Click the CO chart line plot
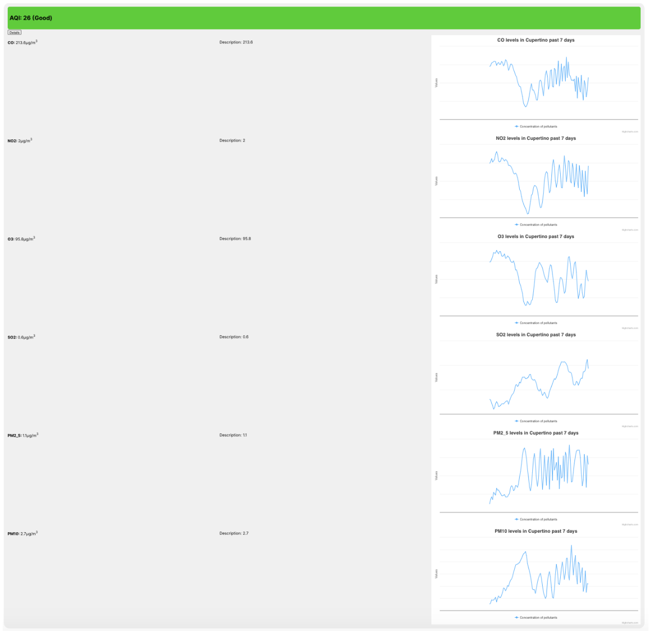649x632 pixels. (x=539, y=83)
